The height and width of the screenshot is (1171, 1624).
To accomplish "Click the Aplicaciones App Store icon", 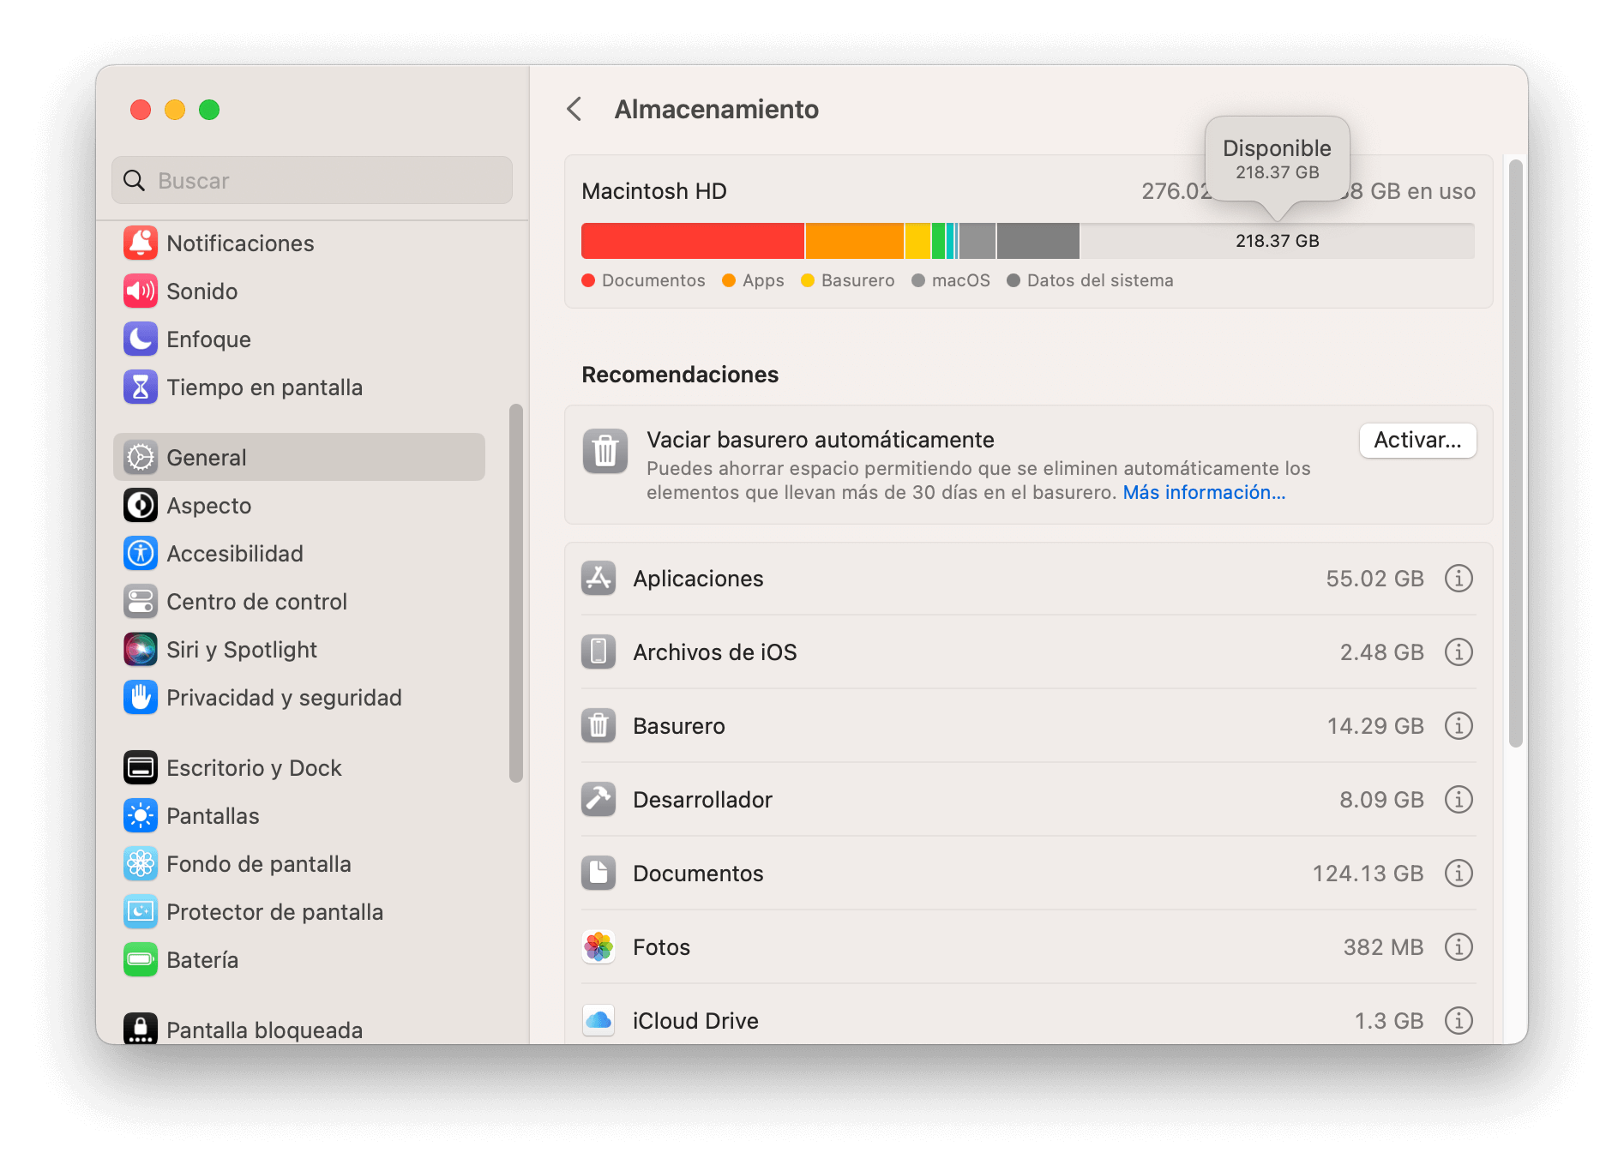I will click(x=598, y=579).
